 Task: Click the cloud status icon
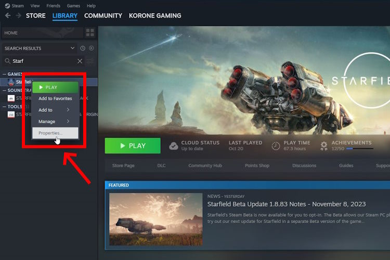tap(174, 146)
